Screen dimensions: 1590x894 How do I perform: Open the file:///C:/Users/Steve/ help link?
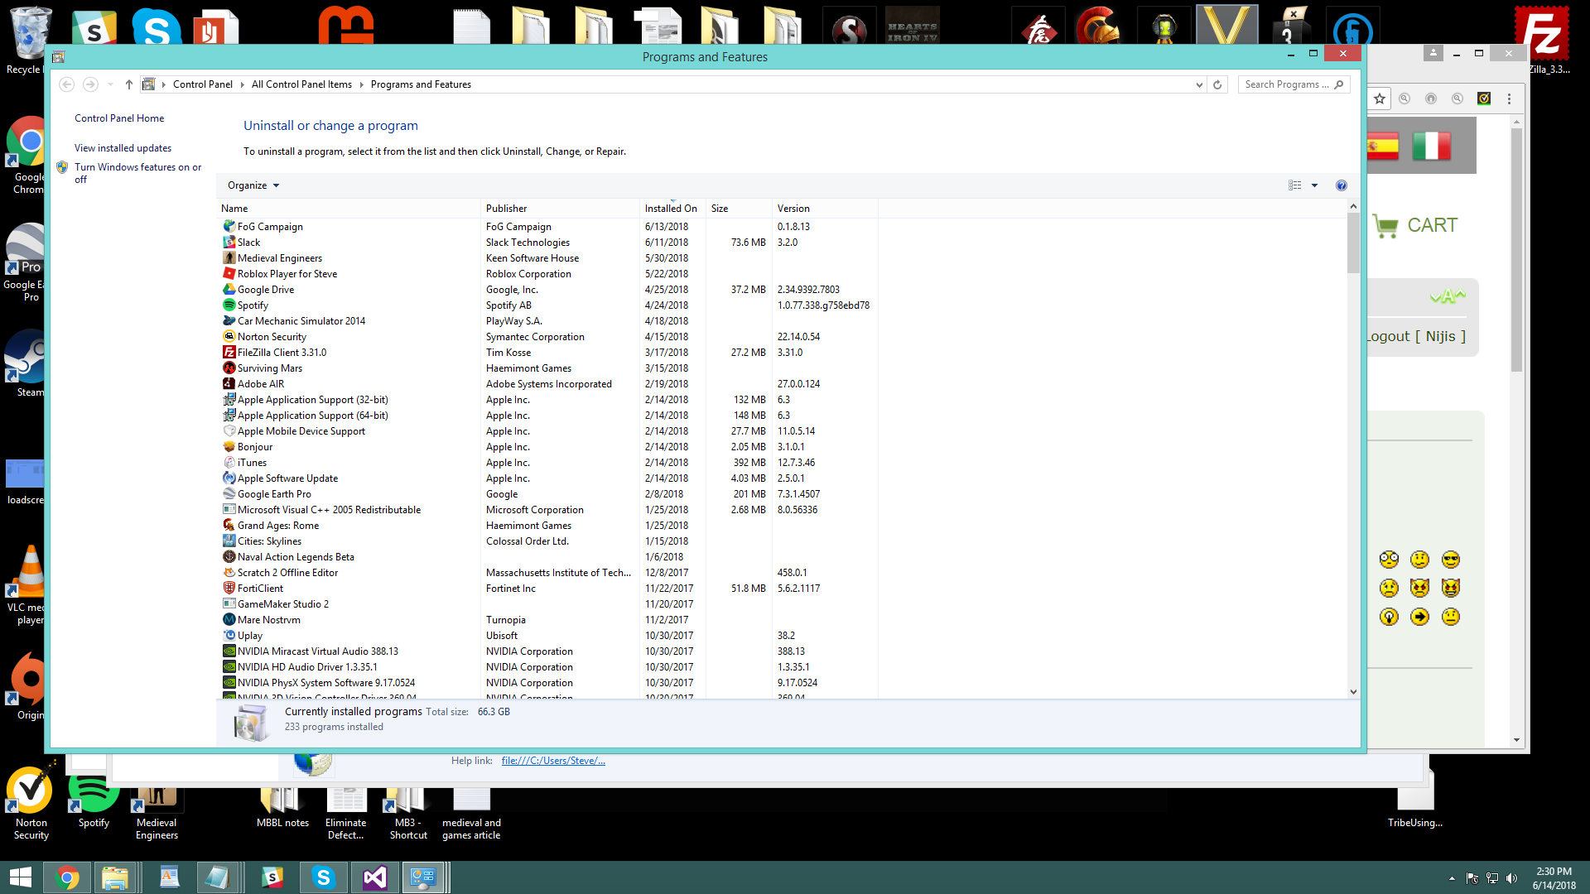(553, 761)
